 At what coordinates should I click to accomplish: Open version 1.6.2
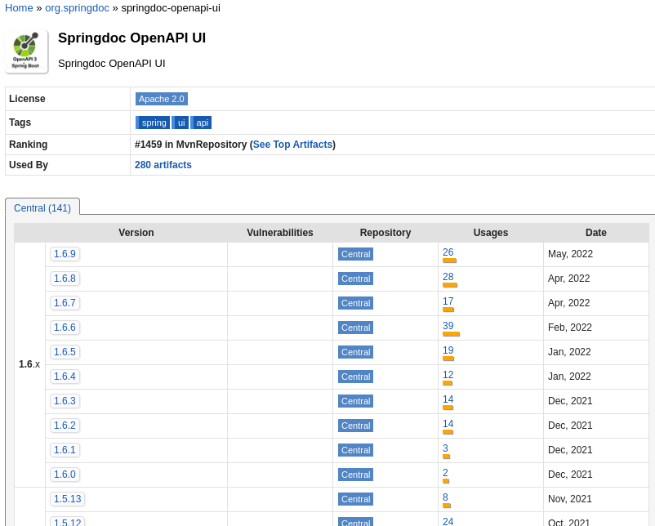pos(65,426)
